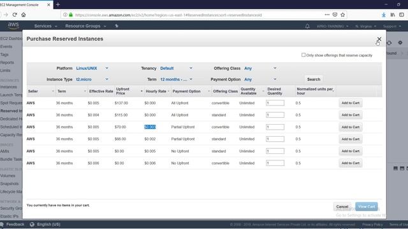This screenshot has width=408, height=229.
Task: Open the Instance Type dropdown
Action: 92,80
